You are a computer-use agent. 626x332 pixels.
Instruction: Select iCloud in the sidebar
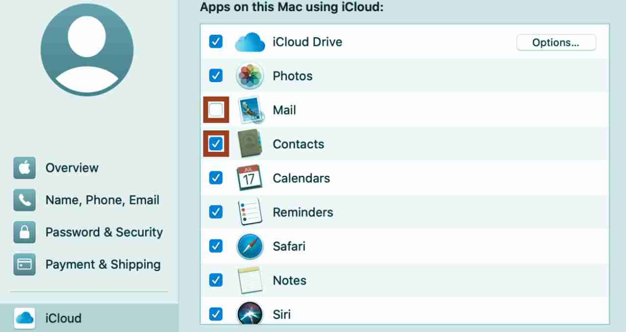coord(89,318)
